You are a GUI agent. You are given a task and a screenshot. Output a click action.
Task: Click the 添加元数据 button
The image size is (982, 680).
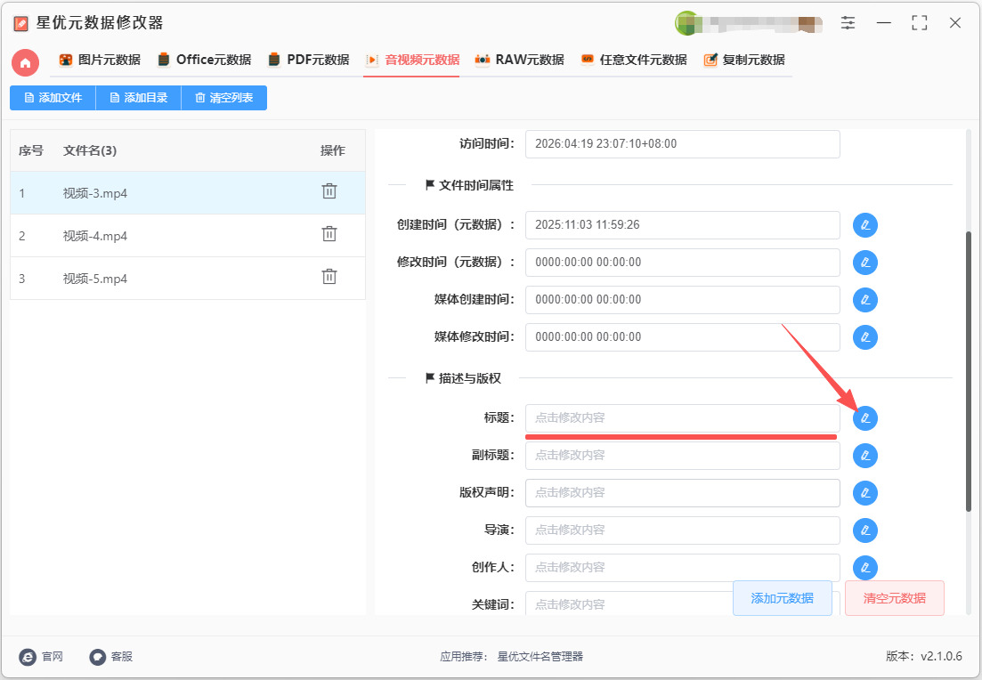click(783, 598)
